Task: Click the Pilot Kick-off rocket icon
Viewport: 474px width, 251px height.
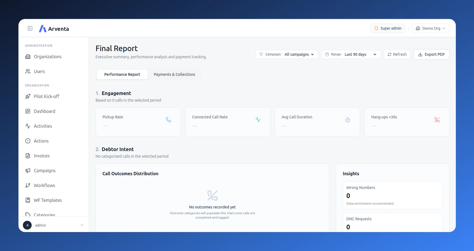Action: 28,96
